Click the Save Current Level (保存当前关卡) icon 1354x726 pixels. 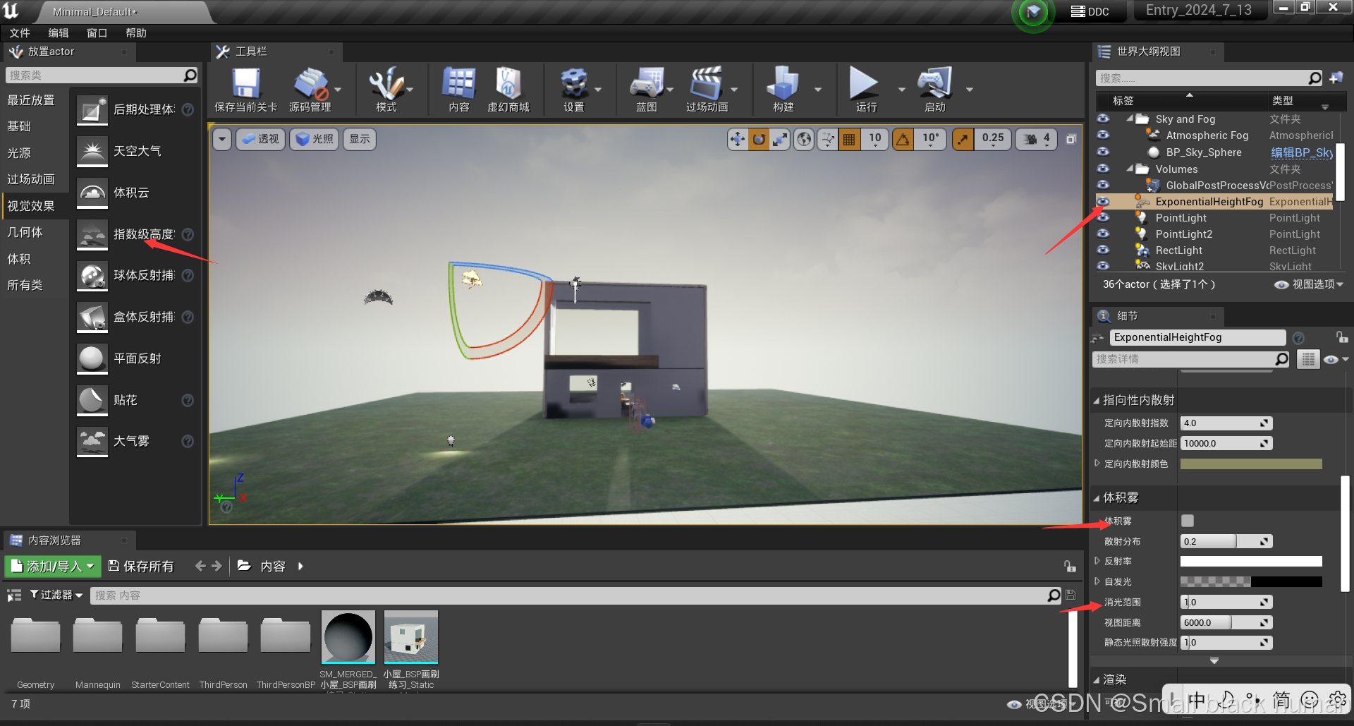(245, 85)
